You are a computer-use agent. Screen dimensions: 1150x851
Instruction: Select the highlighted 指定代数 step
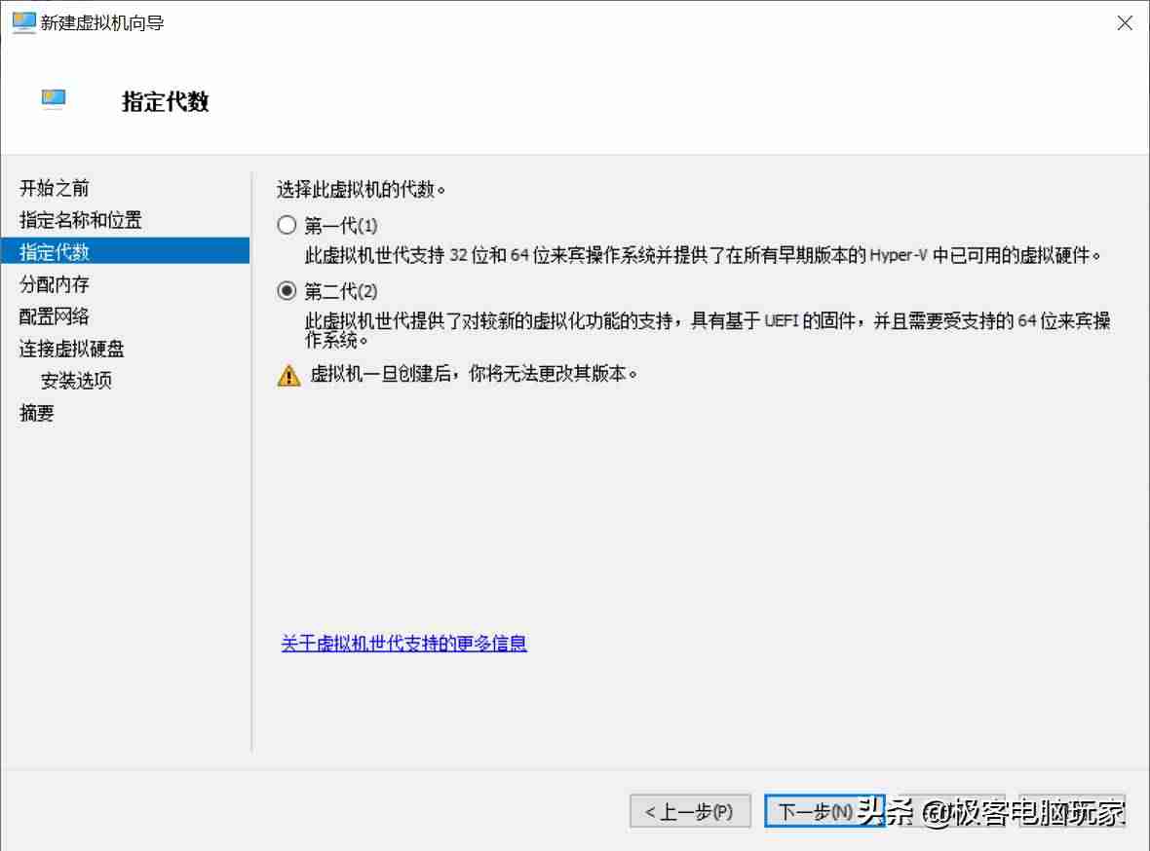126,251
